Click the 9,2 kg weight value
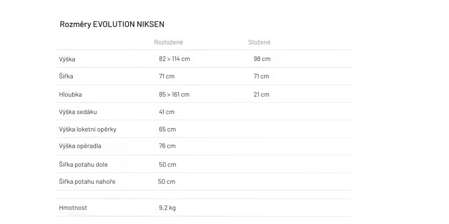Image resolution: width=449 pixels, height=224 pixels. pyautogui.click(x=167, y=208)
